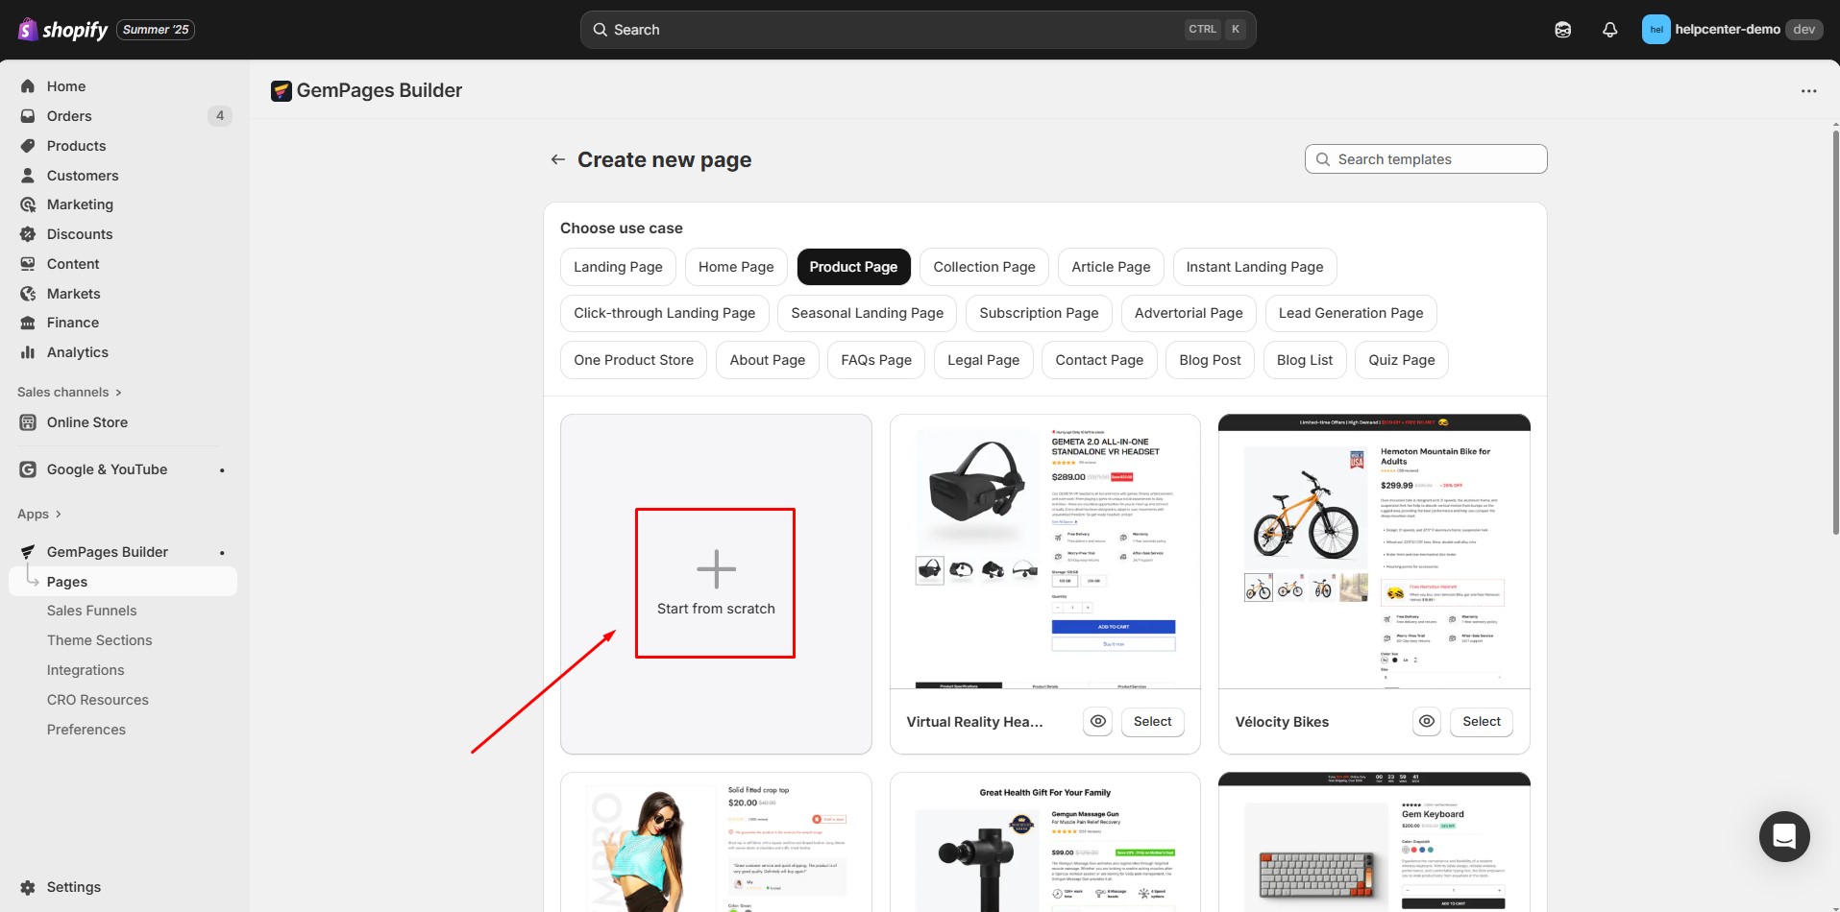
Task: Click the GemPages Builder logo in the header
Action: (x=280, y=90)
